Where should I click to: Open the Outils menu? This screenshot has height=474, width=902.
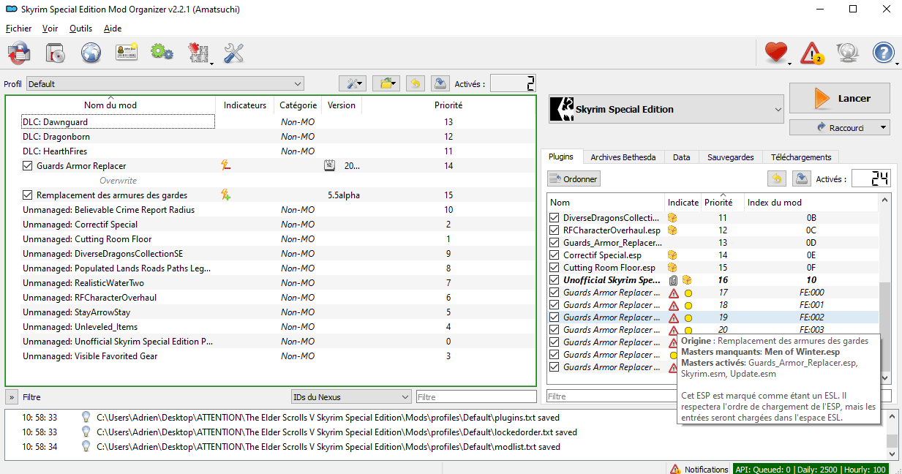tap(80, 29)
